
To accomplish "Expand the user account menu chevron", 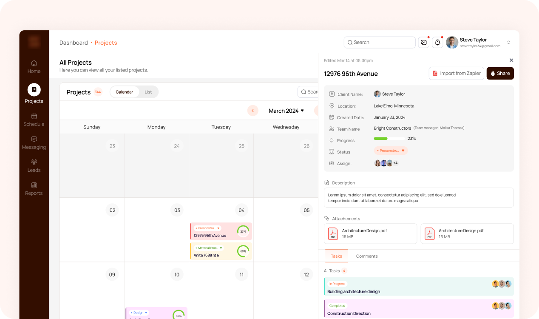I will click(508, 43).
